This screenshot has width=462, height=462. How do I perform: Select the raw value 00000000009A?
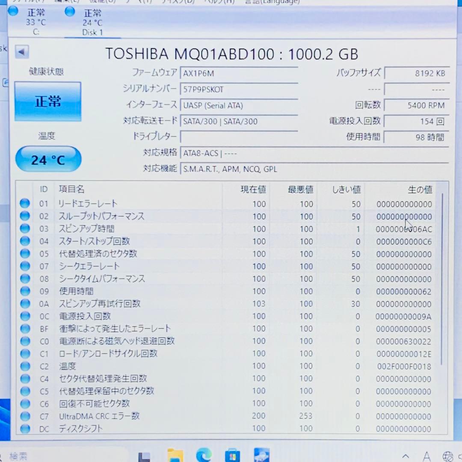pyautogui.click(x=403, y=317)
